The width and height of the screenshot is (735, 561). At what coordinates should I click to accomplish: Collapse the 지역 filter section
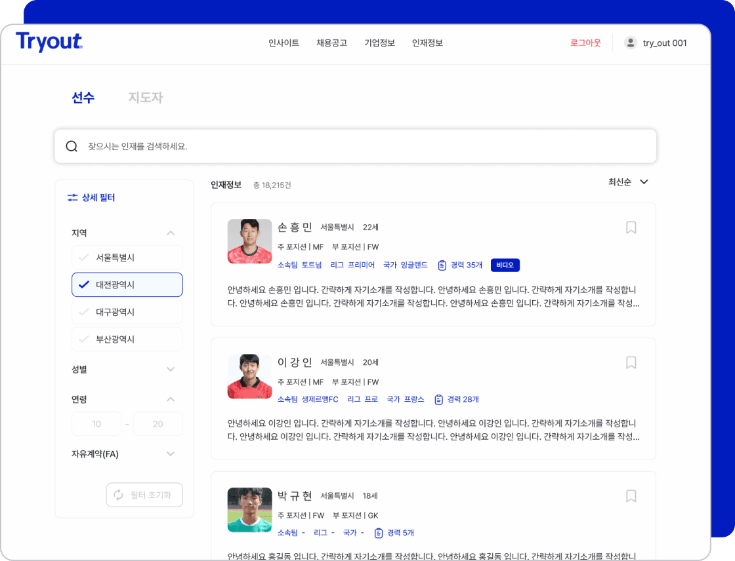point(171,233)
